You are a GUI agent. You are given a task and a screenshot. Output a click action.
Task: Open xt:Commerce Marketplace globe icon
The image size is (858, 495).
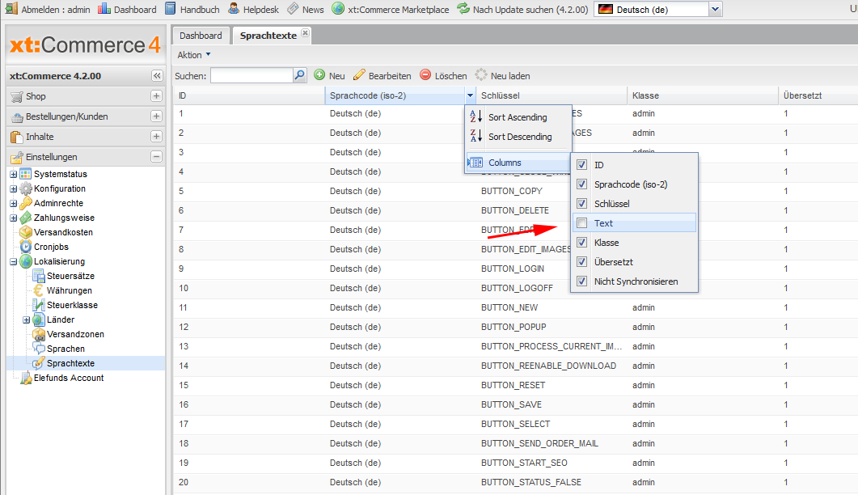click(338, 9)
